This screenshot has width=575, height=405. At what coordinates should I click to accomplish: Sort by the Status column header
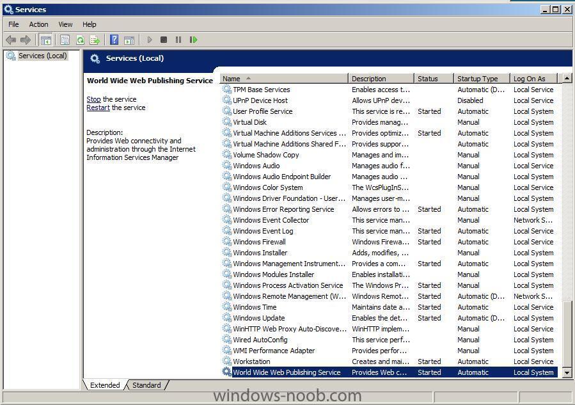(x=434, y=79)
